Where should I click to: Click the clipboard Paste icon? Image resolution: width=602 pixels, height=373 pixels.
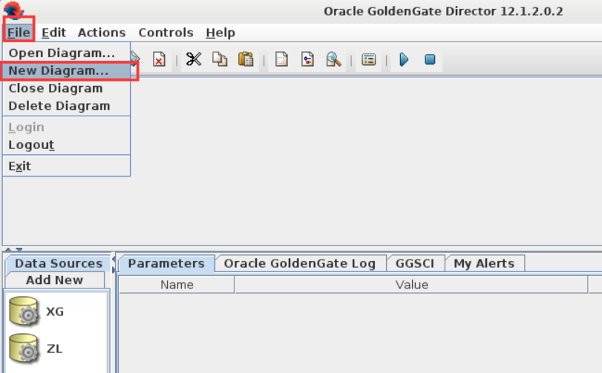click(246, 59)
